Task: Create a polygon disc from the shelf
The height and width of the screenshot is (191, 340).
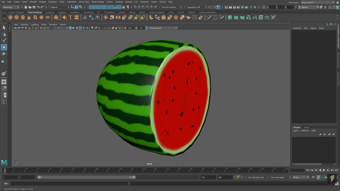Action: point(48,18)
